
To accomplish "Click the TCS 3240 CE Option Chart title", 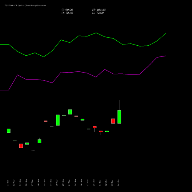I will pyautogui.click(x=25, y=6).
